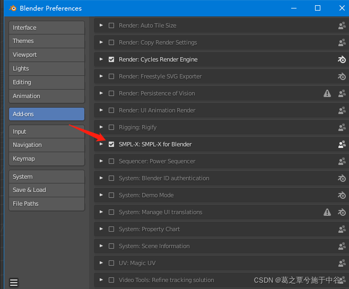Screen dimensions: 349x289
Task: Go to Navigation preferences
Action: [x=47, y=145]
